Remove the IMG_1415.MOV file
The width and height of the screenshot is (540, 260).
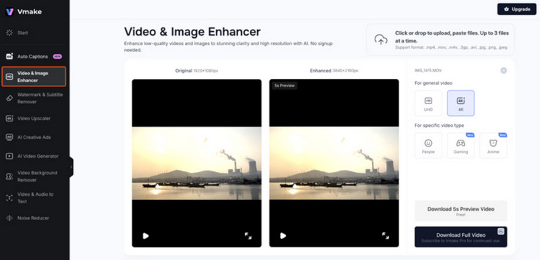click(x=504, y=71)
